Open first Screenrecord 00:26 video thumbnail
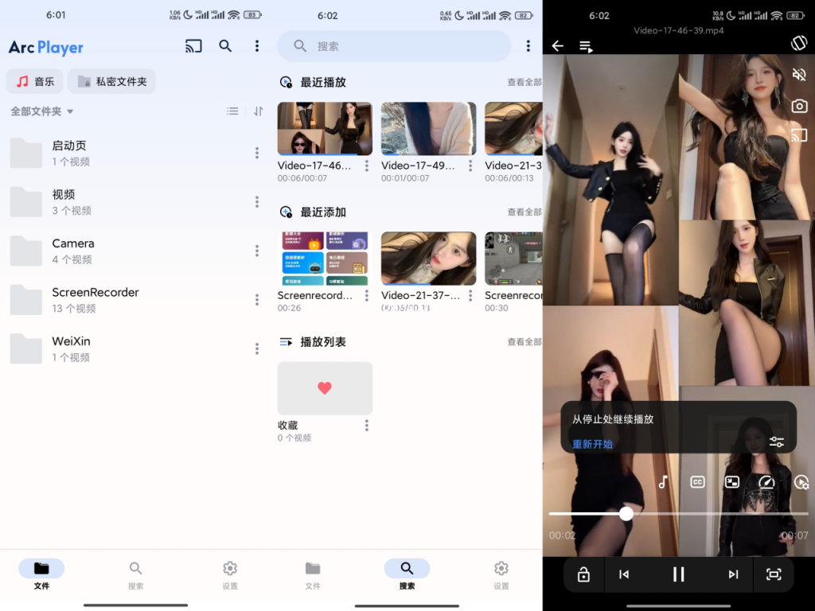This screenshot has height=611, width=815. (325, 259)
